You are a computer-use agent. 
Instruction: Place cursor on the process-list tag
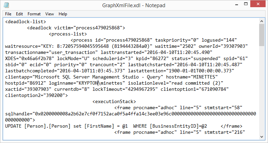(x=68, y=34)
